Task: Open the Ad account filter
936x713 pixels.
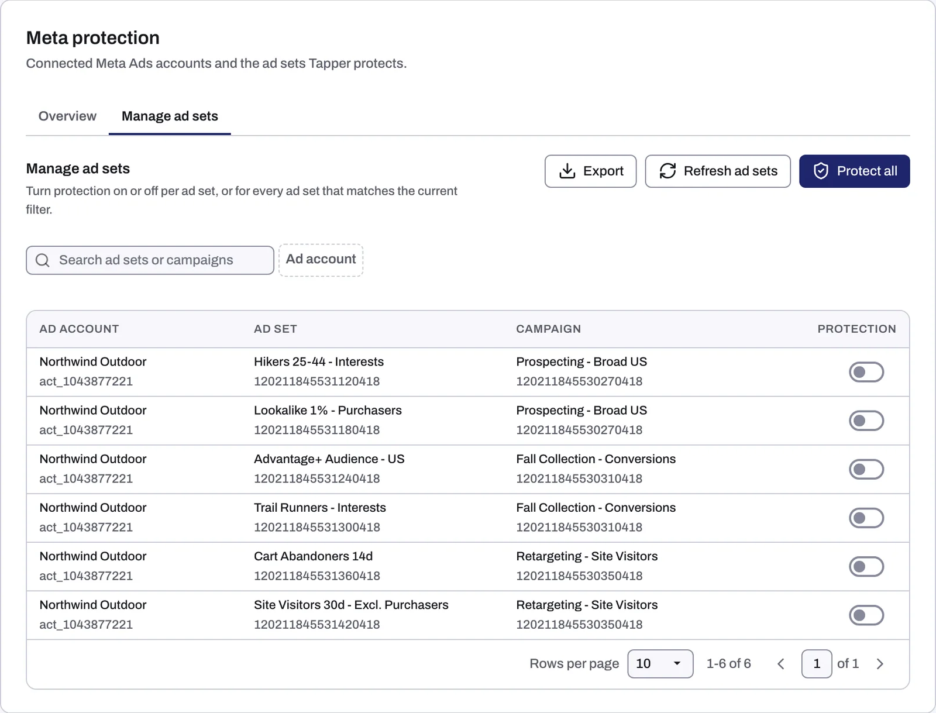Action: pyautogui.click(x=321, y=260)
